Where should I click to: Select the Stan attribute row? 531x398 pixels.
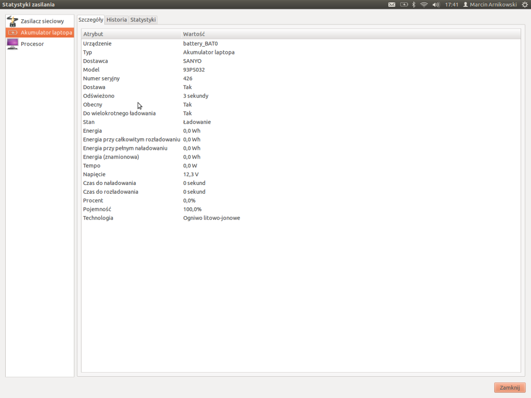(x=301, y=122)
